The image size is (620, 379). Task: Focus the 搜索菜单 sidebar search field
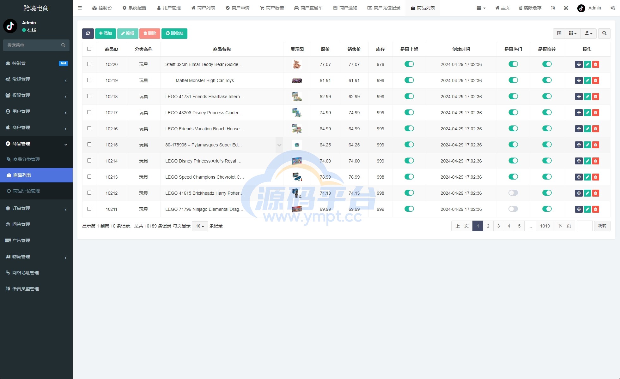(32, 45)
